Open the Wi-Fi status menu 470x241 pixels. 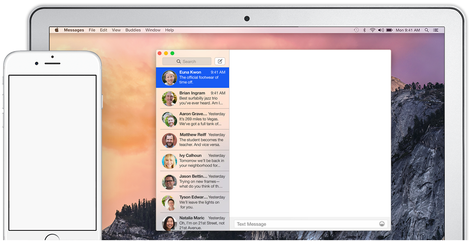[372, 30]
